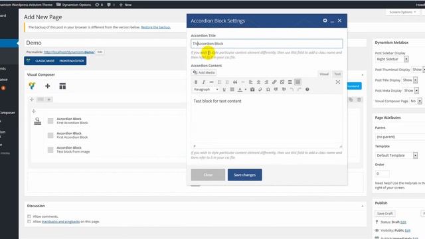Viewport: 425px width, 239px height.
Task: Open the Post Thumbnail Display dropdown
Action: click(418, 70)
